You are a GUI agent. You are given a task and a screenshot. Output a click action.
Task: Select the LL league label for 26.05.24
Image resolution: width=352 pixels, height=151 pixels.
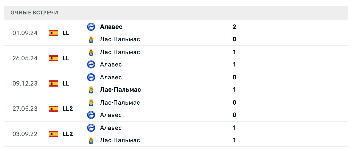pyautogui.click(x=66, y=58)
